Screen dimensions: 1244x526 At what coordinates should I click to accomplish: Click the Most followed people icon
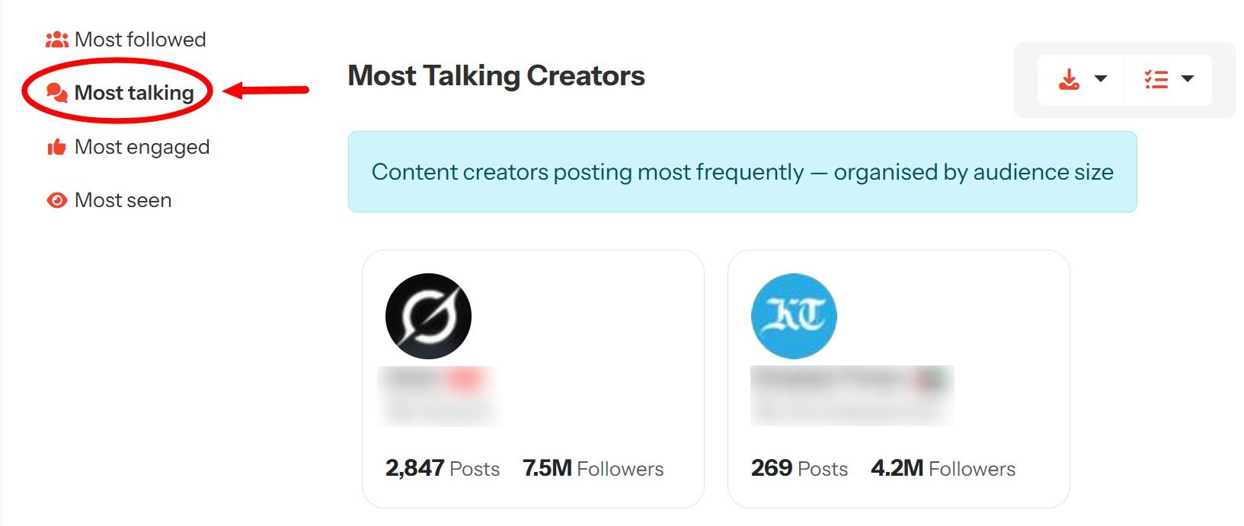coord(57,40)
